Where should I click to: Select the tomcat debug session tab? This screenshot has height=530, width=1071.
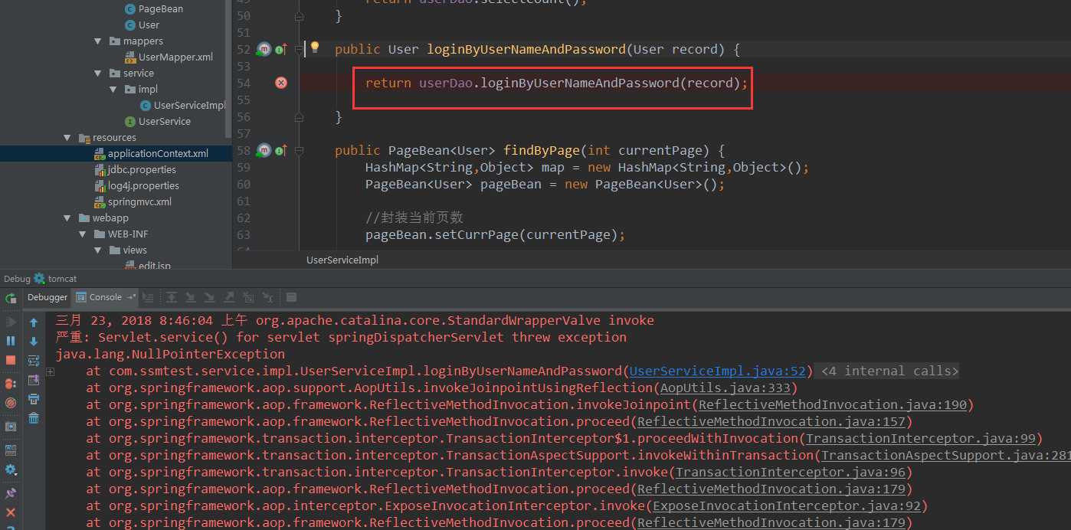tap(54, 279)
